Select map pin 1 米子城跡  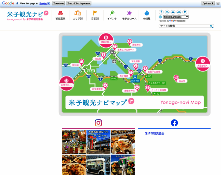point(131,73)
